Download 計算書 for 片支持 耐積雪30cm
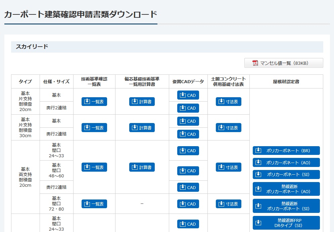Screen dimensions: 334x232 pyautogui.click(x=142, y=128)
